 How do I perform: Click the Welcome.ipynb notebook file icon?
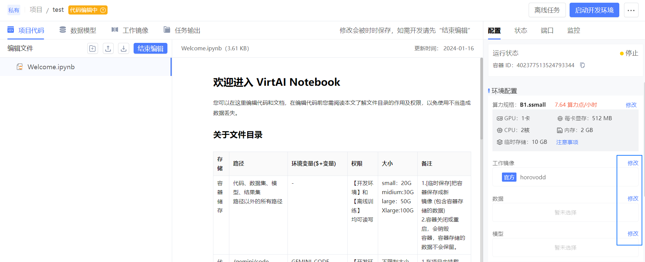click(20, 67)
